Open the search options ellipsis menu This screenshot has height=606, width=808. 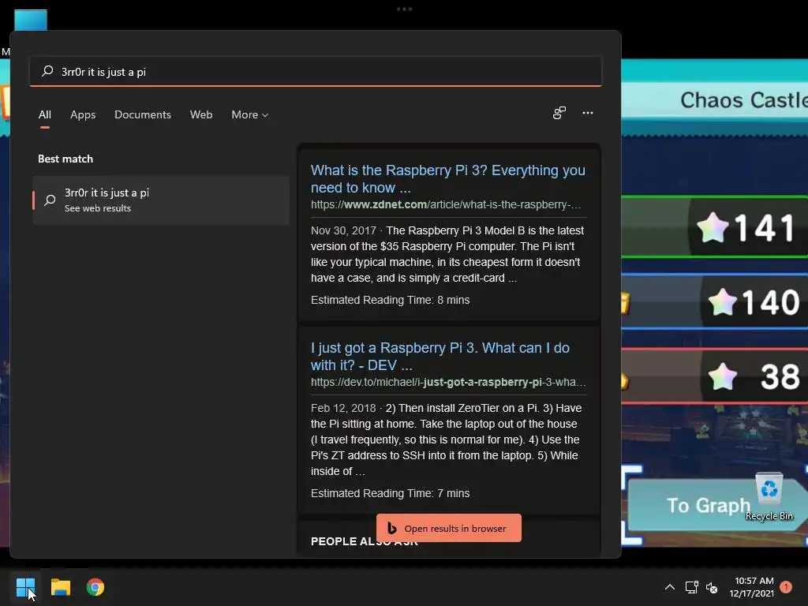point(587,113)
